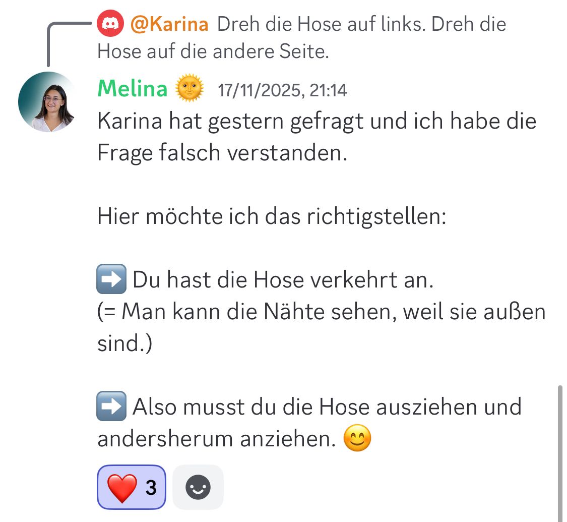Click the sentence "Du hast die Hose verkehrt an."
Image resolution: width=567 pixels, height=522 pixels.
point(283,281)
